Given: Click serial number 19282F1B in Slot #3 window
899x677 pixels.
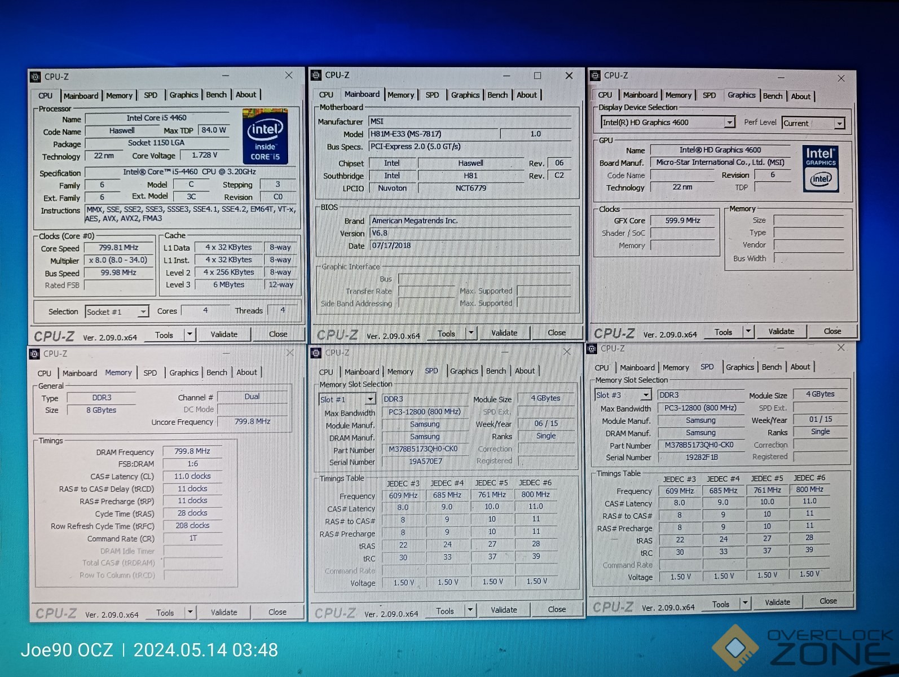Looking at the screenshot, I should pyautogui.click(x=701, y=458).
